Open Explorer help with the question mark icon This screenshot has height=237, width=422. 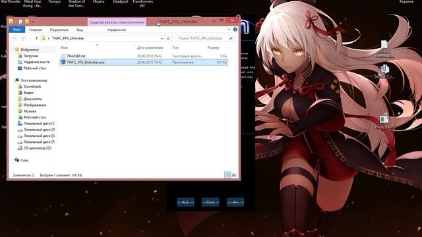pos(235,29)
